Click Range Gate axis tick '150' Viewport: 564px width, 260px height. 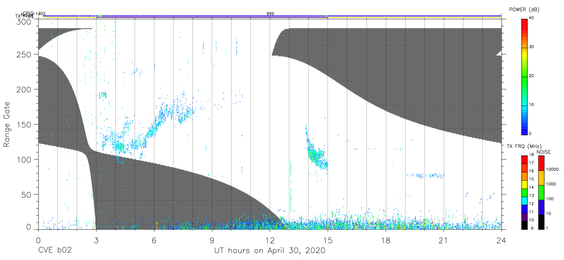24,124
